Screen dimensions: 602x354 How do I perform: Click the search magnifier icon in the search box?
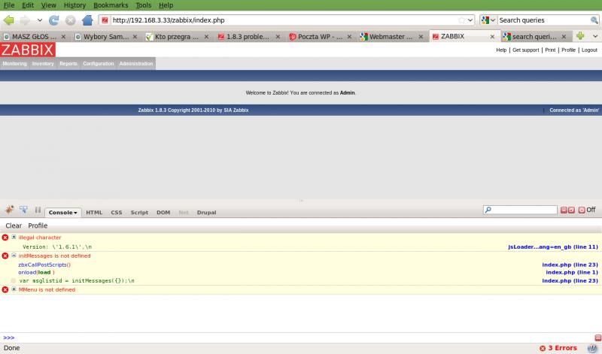594,20
